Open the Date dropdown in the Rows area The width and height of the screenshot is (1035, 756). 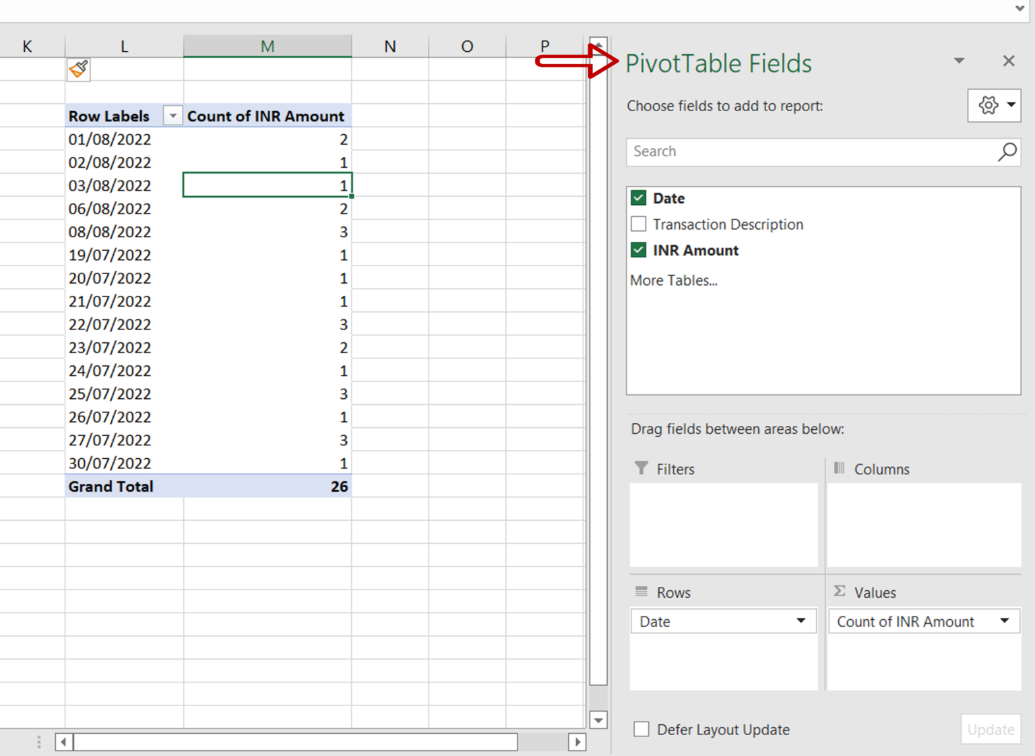801,621
